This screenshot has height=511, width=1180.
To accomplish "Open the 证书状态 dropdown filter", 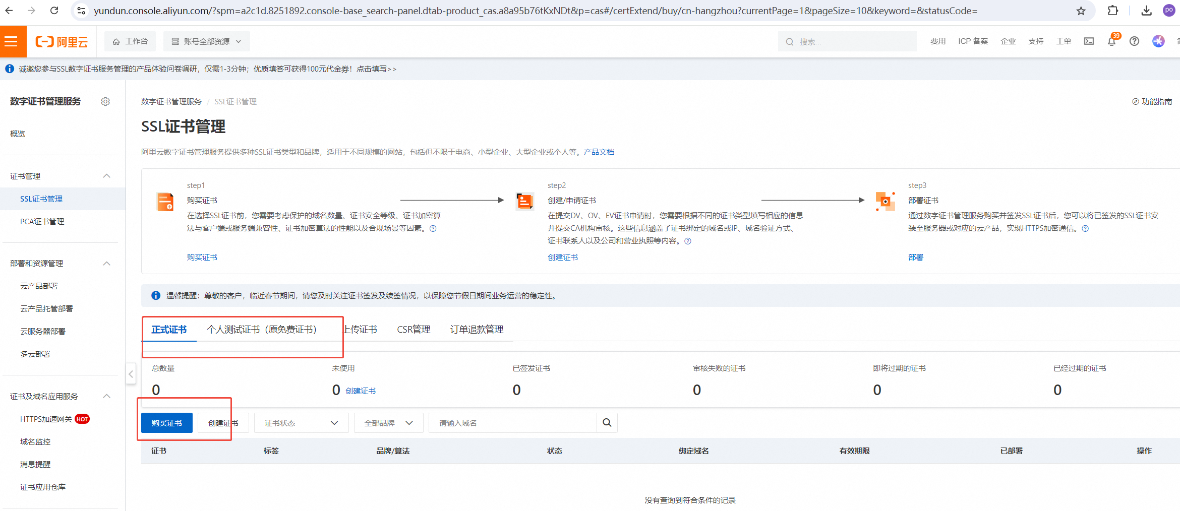I will pyautogui.click(x=301, y=423).
